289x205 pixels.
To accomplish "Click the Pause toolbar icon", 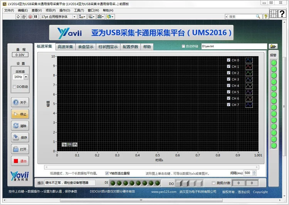I will (x=36, y=17).
